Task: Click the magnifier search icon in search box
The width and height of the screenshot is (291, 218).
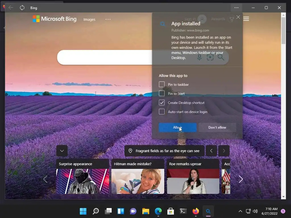Action: click(221, 57)
